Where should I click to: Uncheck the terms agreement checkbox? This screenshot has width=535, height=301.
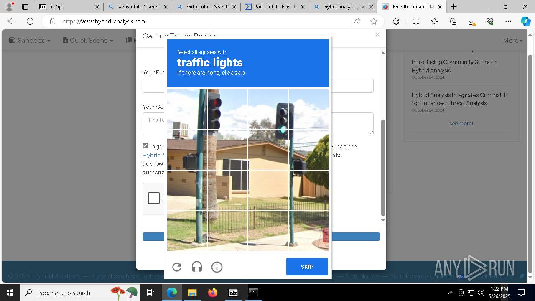[145, 146]
